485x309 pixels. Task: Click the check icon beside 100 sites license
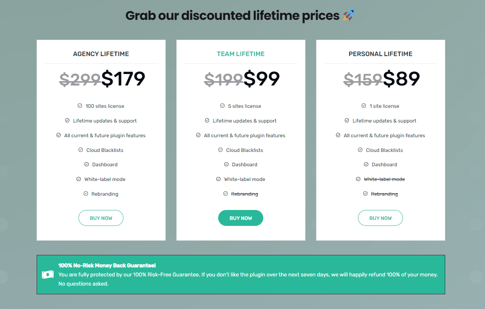(80, 106)
